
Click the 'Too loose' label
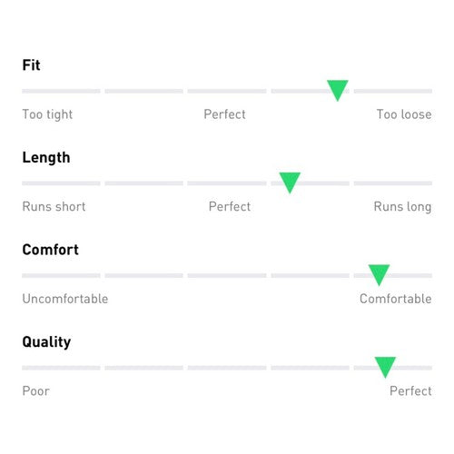[404, 114]
